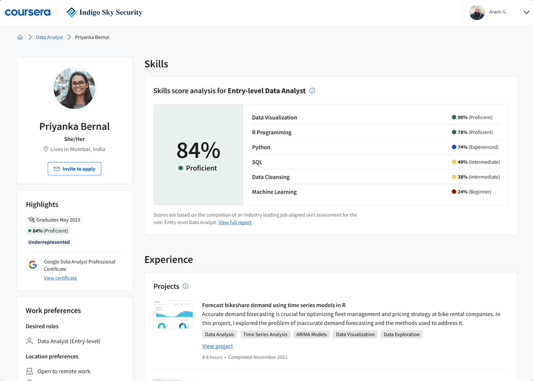Expand the user account dropdown chevron

526,13
